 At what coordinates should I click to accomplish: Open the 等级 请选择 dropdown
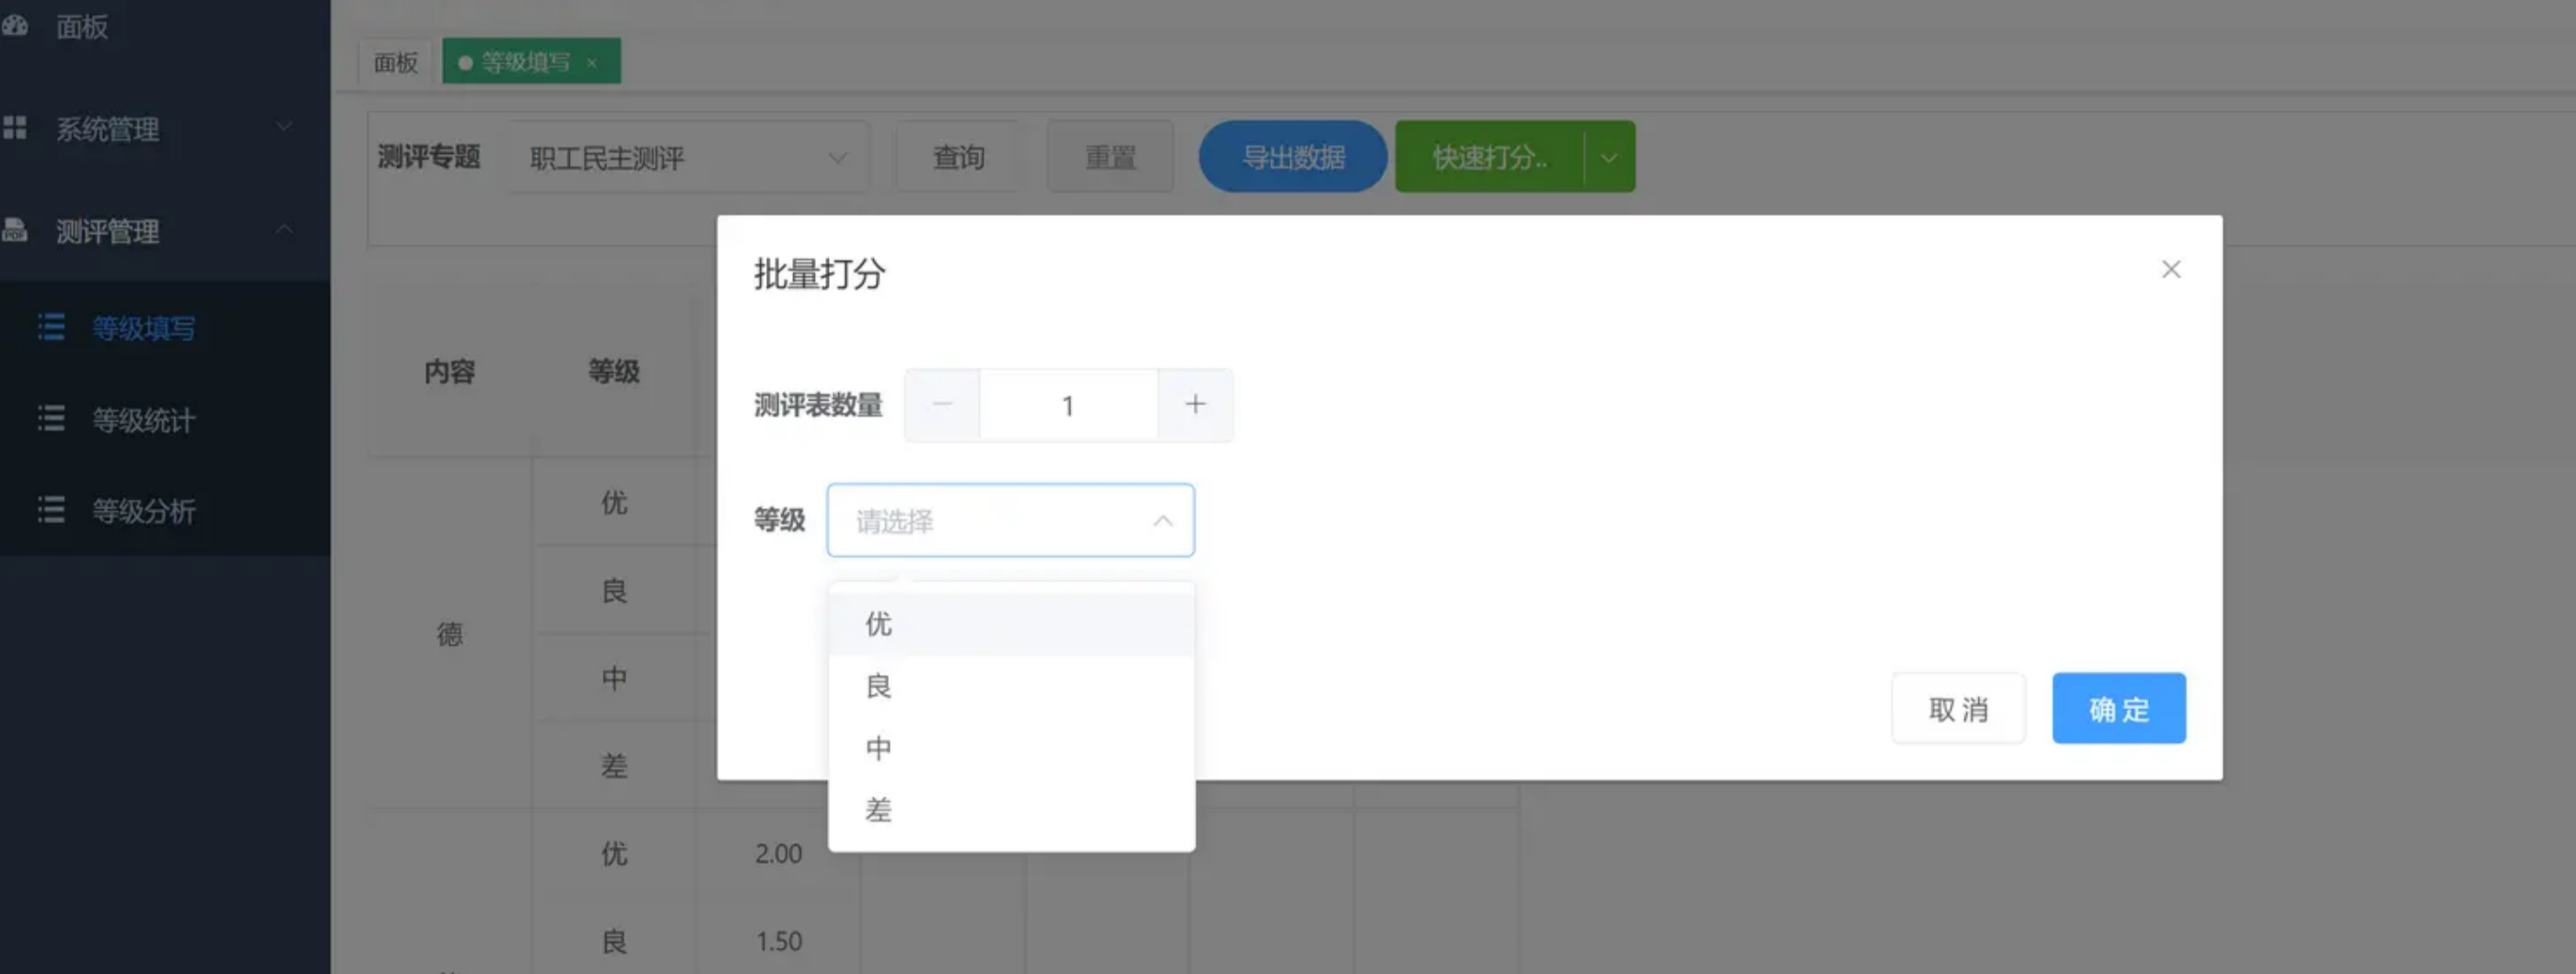click(x=1009, y=520)
